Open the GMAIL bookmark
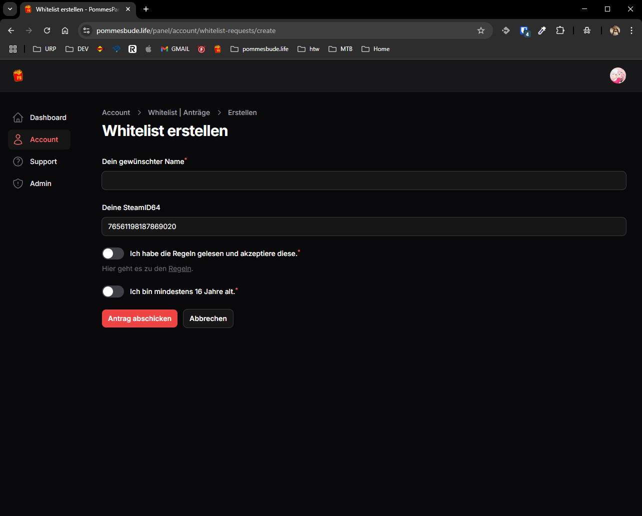 175,49
